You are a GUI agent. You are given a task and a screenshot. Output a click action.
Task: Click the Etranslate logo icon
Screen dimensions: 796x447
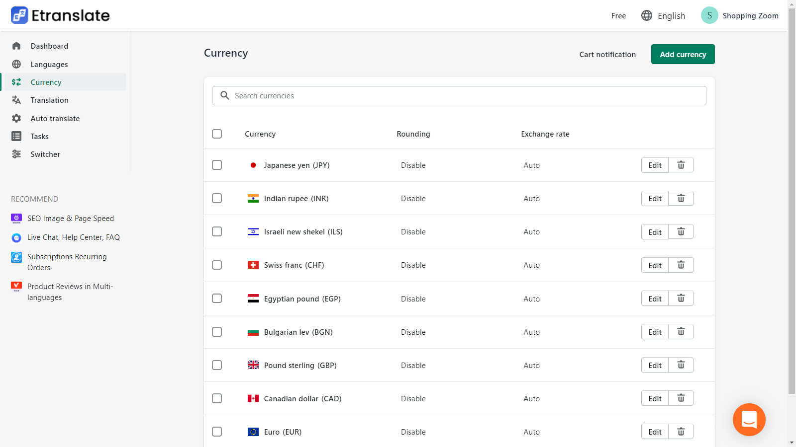click(x=19, y=15)
